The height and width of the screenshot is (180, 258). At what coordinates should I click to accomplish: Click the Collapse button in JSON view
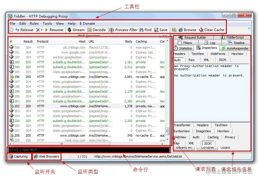click(207, 148)
